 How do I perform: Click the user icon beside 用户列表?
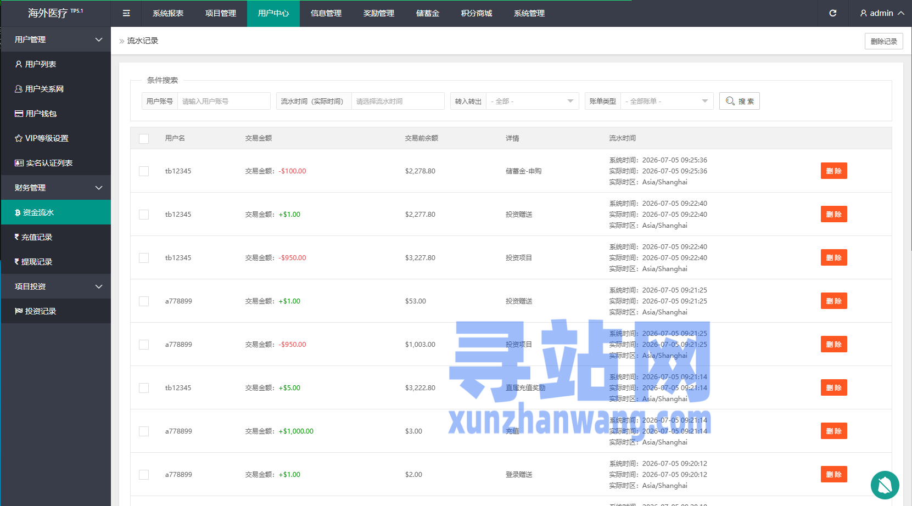19,64
